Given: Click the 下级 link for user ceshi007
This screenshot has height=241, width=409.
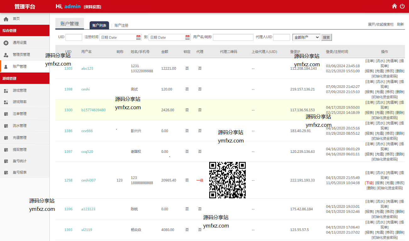Looking at the screenshot, I should [x=369, y=183].
